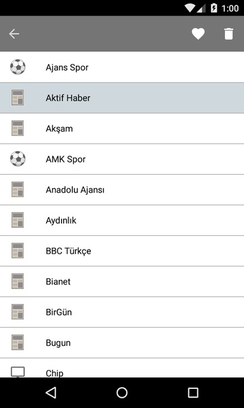Open recent apps with square nav button
This screenshot has width=244, height=408.
[193, 392]
